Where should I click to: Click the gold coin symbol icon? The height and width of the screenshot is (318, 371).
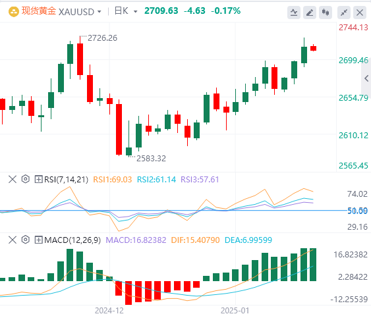13,12
